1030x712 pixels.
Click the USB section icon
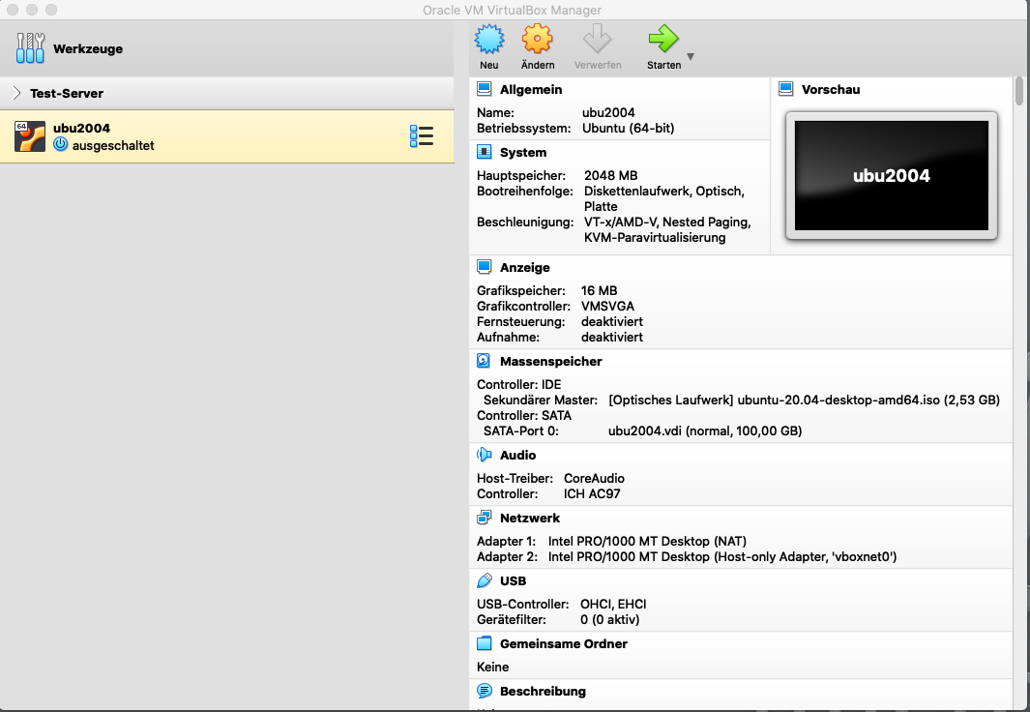click(x=485, y=580)
